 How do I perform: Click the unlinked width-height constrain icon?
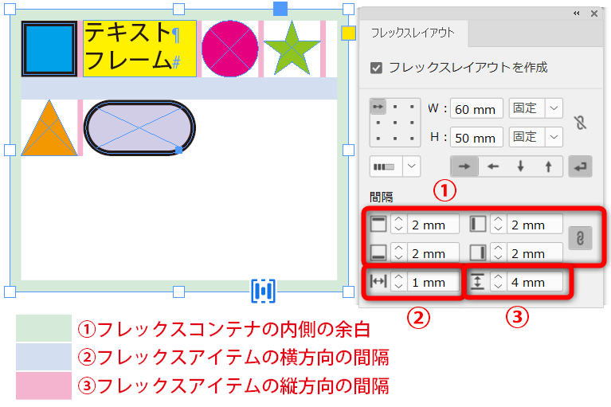point(581,123)
